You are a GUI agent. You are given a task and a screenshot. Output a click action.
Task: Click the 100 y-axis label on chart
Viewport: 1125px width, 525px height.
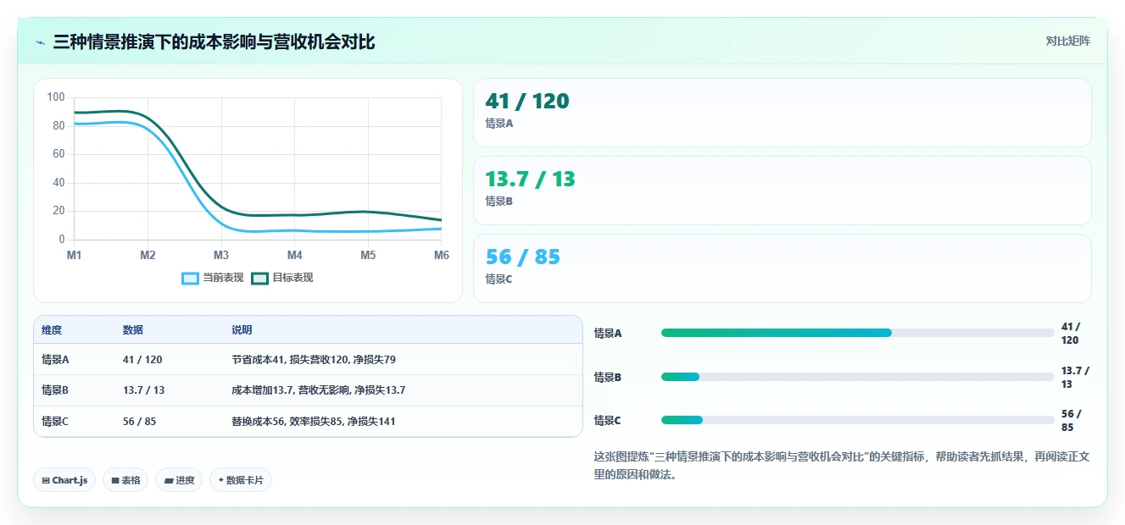tap(56, 97)
